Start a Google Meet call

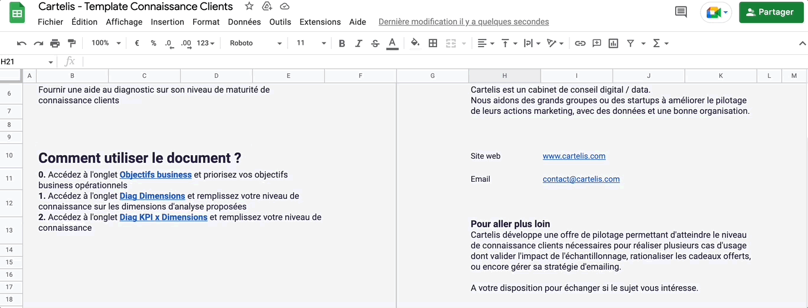coord(717,12)
